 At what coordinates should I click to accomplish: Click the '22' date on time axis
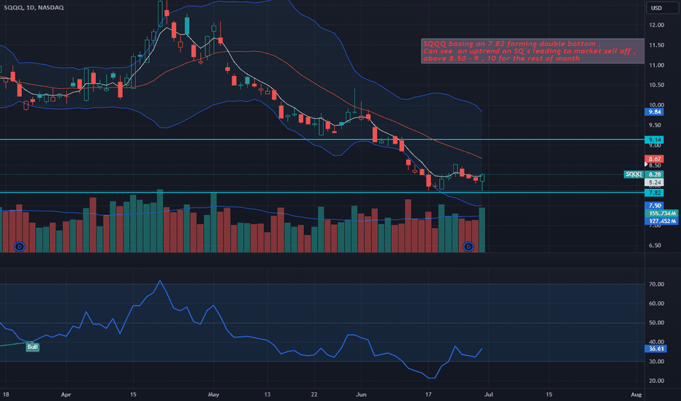314,394
